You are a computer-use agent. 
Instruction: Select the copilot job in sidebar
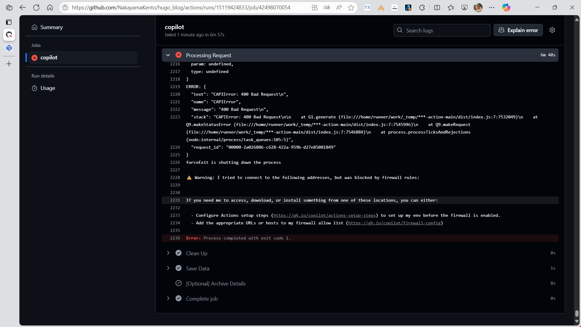49,58
